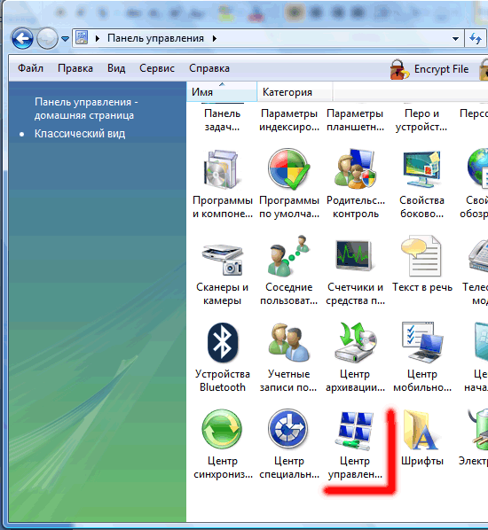Click Панель управления домашняя страница link

click(x=86, y=108)
